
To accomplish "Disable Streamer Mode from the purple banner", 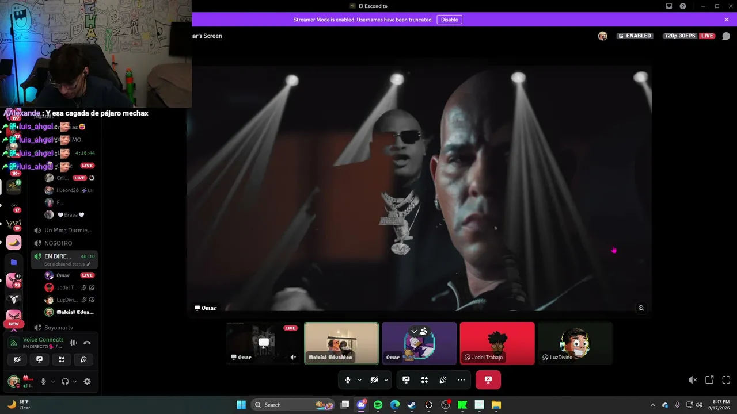I will click(449, 20).
